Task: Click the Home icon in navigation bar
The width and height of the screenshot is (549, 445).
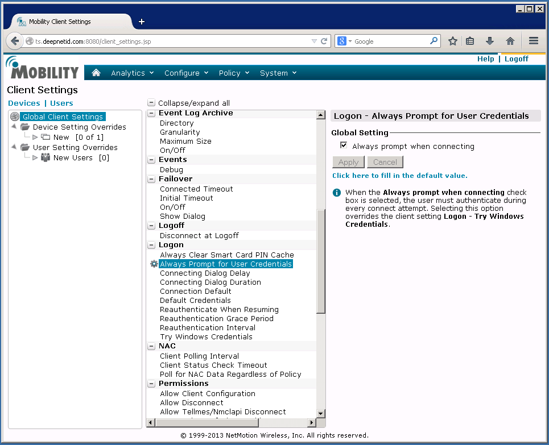Action: coord(96,73)
